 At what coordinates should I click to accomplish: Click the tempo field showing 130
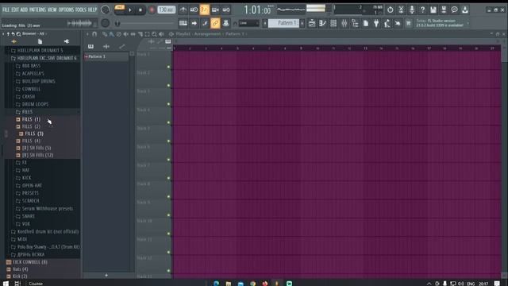click(166, 10)
